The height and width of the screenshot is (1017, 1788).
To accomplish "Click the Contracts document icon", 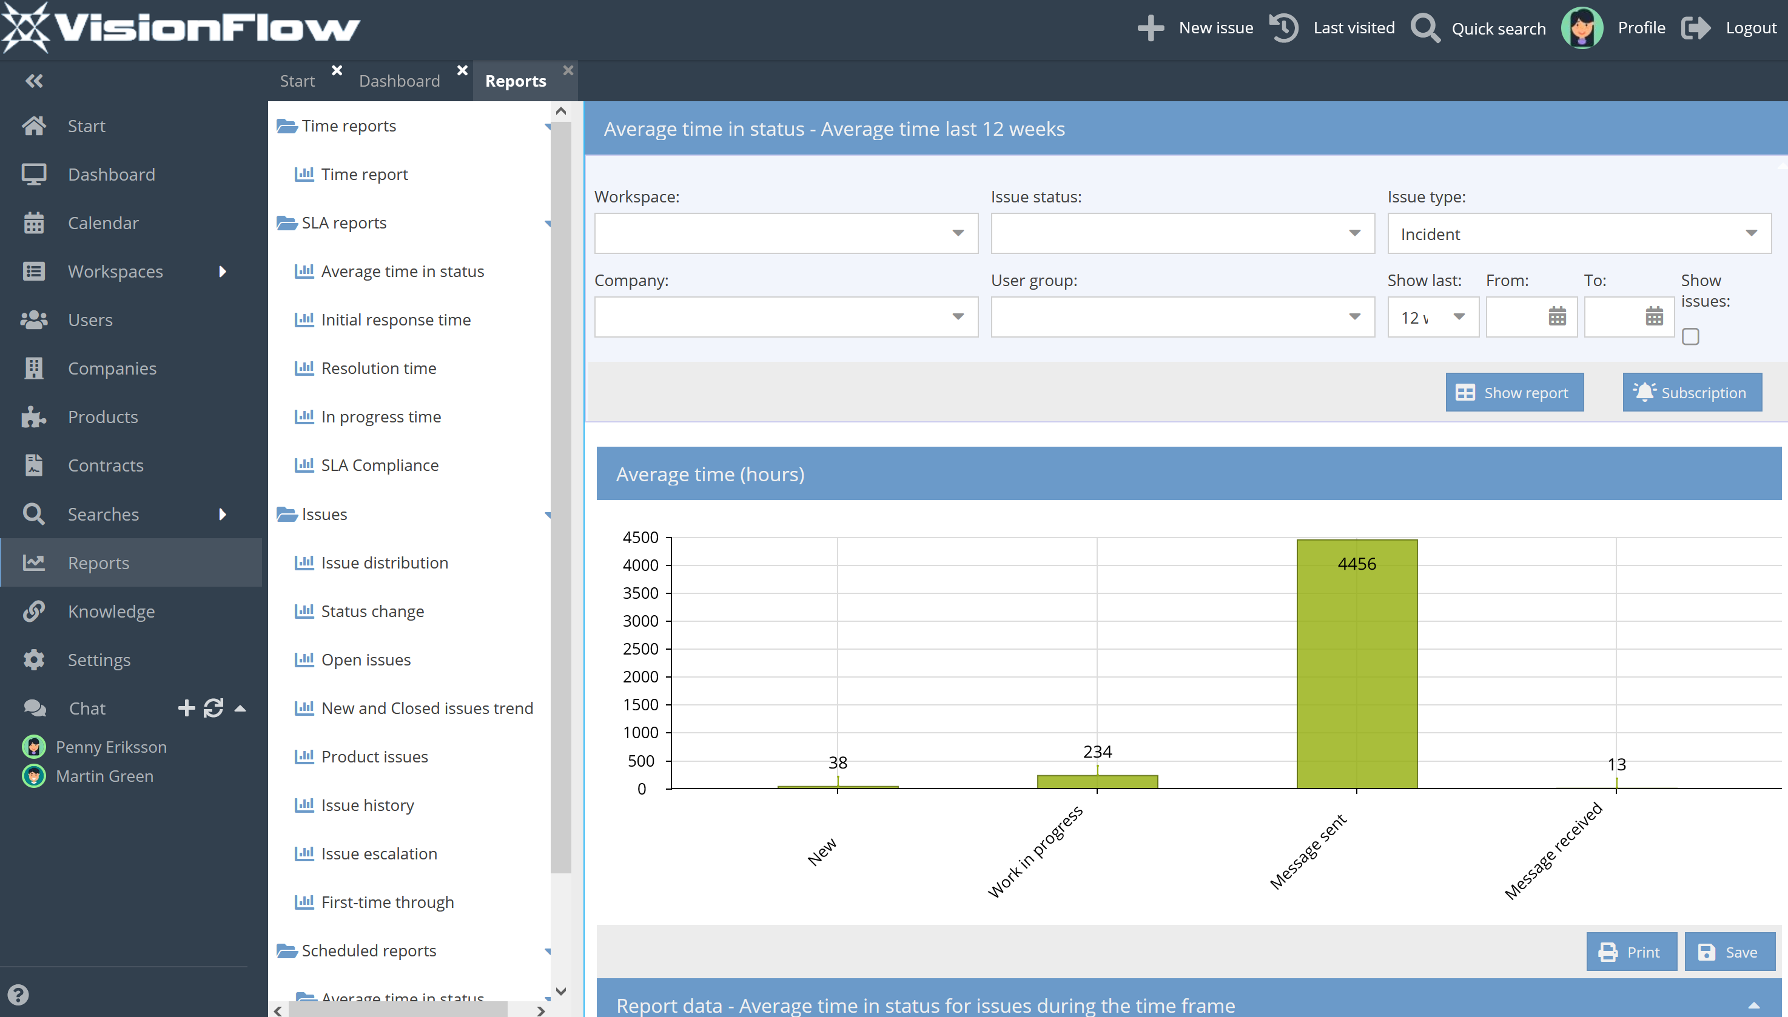I will tap(33, 465).
